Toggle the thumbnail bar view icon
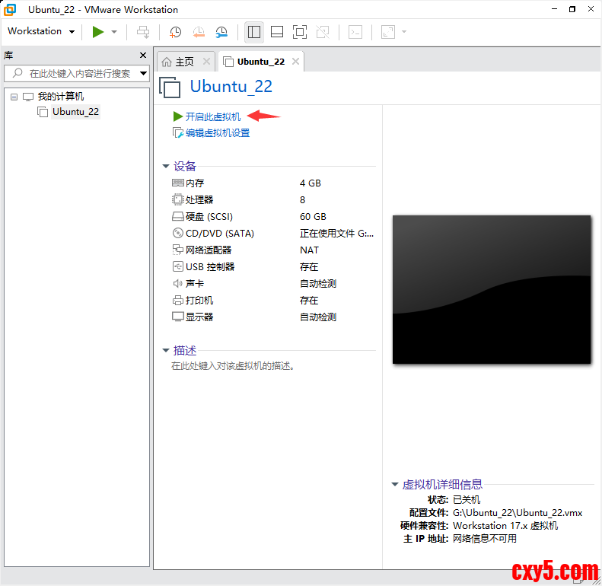This screenshot has height=586, width=602. (277, 32)
